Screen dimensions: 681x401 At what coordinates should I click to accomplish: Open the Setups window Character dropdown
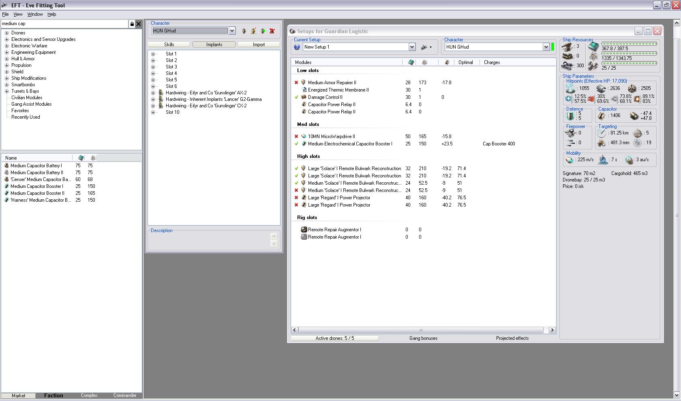[546, 47]
